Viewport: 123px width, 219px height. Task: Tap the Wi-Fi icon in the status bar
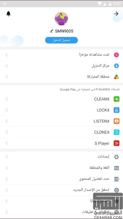coord(100,4)
